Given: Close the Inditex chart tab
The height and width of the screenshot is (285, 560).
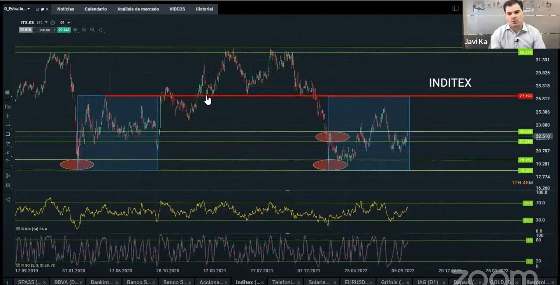Looking at the screenshot, I should pyautogui.click(x=262, y=282).
